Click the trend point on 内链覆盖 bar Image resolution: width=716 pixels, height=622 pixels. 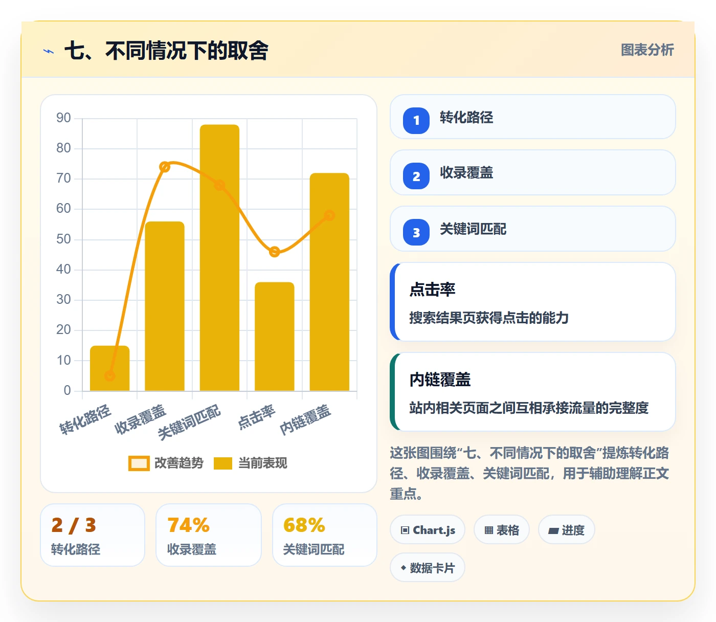[x=329, y=215]
